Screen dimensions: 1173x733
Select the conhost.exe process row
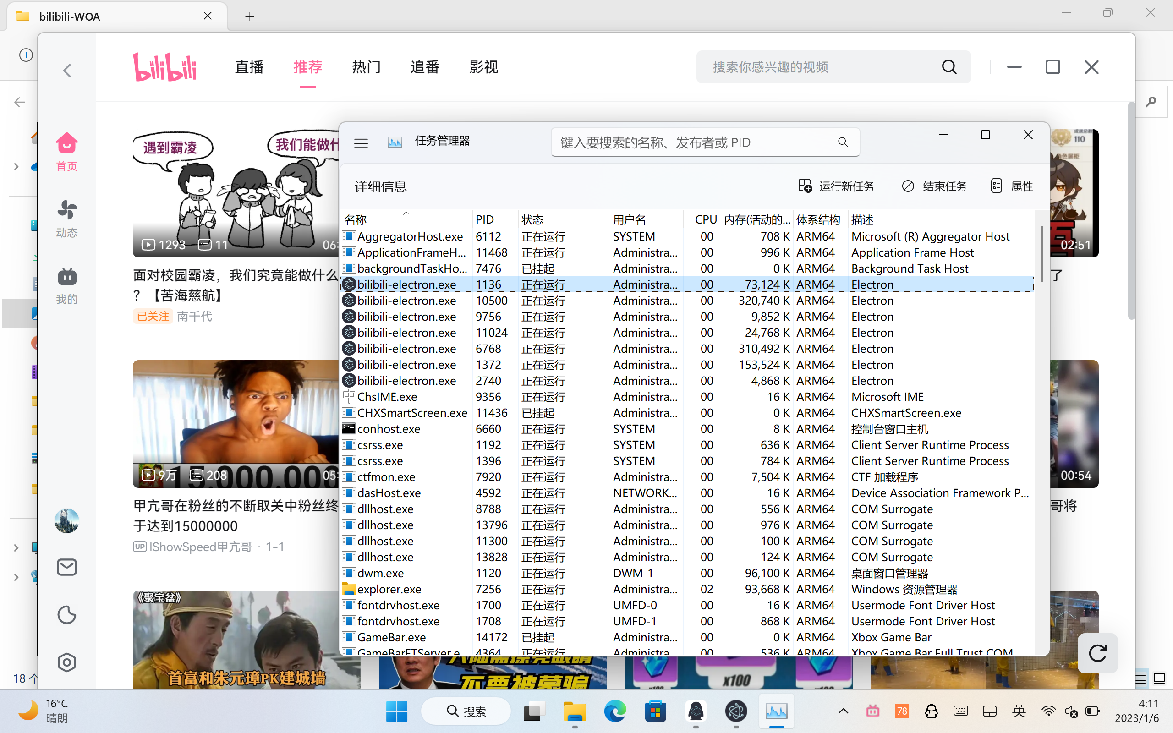coord(687,428)
